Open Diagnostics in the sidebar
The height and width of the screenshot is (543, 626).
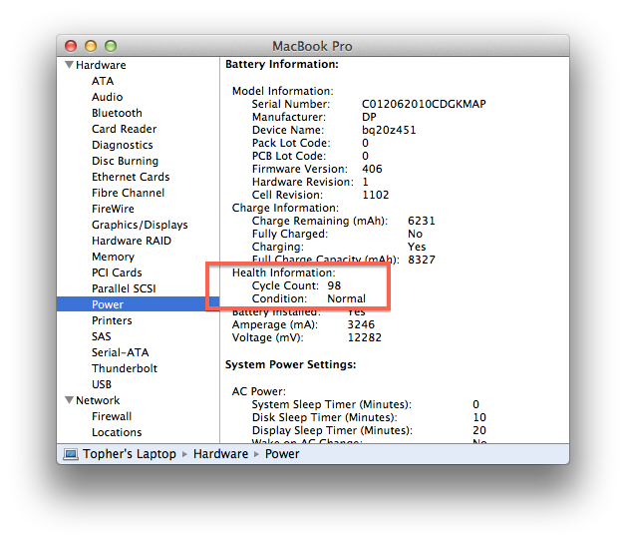(x=123, y=145)
